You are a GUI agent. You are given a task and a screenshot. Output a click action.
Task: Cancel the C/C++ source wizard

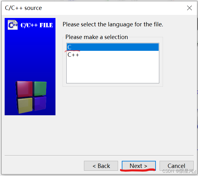click(x=176, y=166)
